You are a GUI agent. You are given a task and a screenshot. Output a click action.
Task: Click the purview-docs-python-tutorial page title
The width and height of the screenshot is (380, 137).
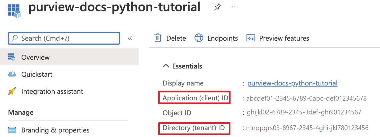pos(114,7)
